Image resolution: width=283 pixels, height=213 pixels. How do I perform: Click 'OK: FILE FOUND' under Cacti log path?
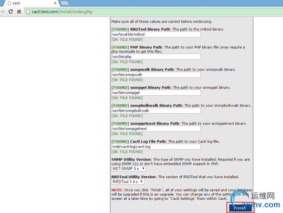pos(127,152)
